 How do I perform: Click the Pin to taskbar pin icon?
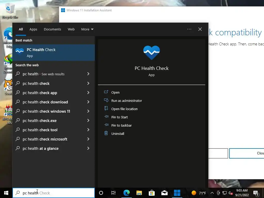pyautogui.click(x=106, y=125)
